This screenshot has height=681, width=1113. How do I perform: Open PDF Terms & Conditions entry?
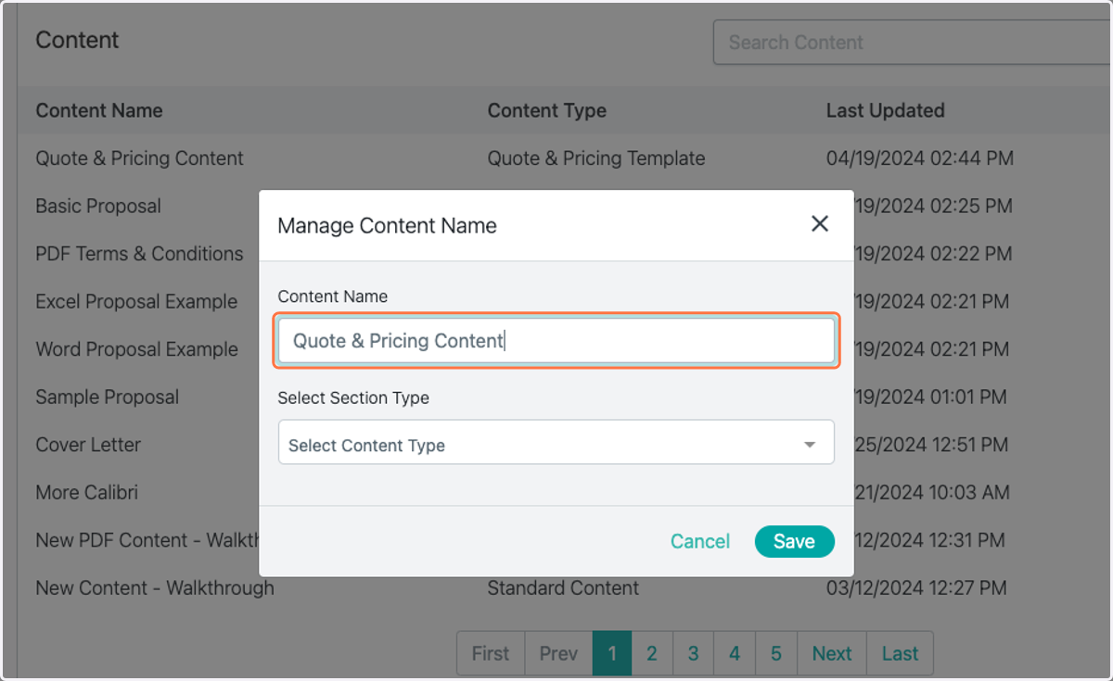pos(139,254)
